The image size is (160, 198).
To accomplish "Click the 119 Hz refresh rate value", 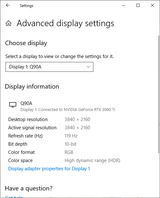I will 71,136.
